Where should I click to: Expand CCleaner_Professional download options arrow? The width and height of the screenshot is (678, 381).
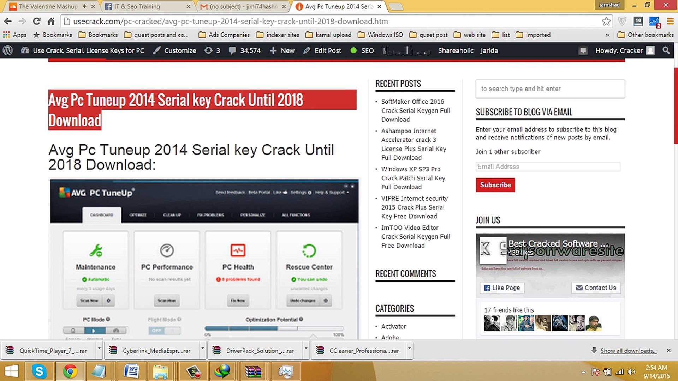click(409, 348)
